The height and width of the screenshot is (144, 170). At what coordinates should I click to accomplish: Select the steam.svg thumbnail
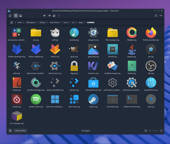click(x=93, y=99)
